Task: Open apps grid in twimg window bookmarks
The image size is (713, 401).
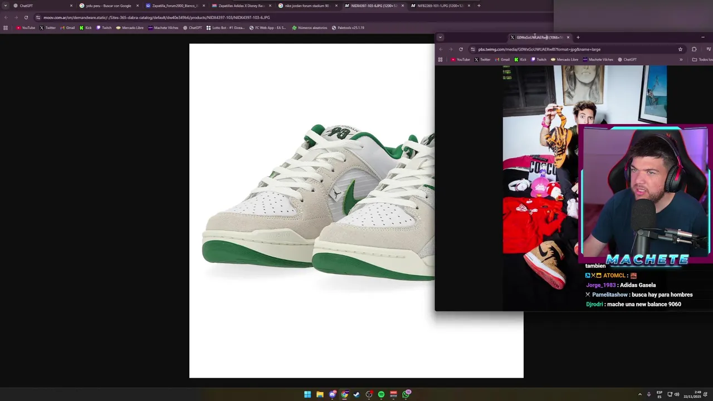Action: (440, 60)
